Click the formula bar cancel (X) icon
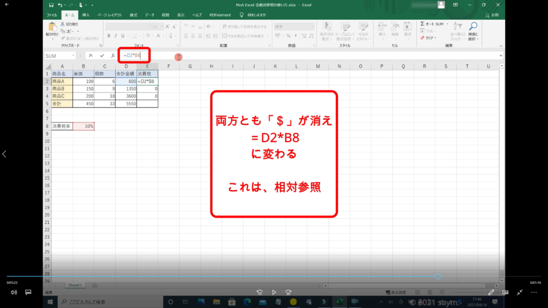Viewport: 548px width, 308px height. (x=91, y=56)
